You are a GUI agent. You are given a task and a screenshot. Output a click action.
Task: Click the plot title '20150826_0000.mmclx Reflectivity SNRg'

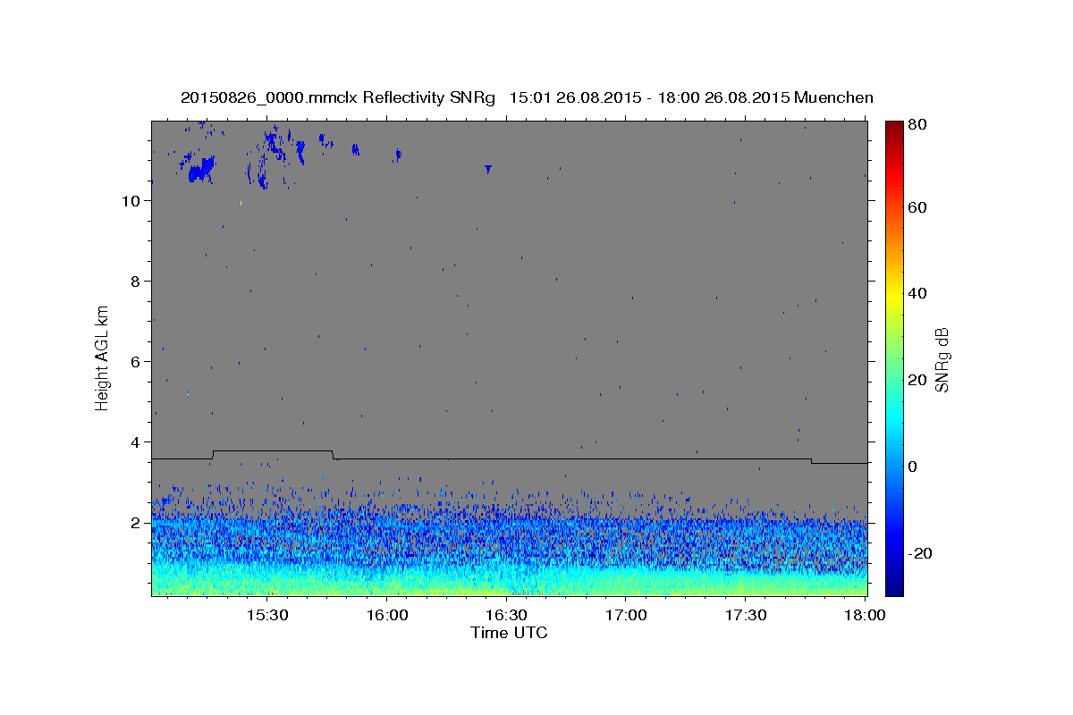(338, 97)
